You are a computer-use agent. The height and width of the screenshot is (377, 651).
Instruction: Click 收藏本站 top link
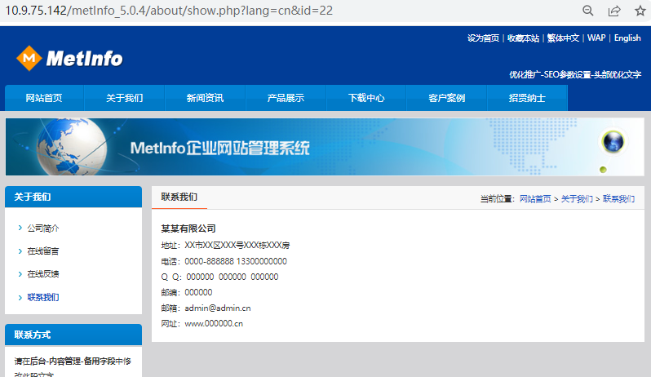(x=523, y=38)
